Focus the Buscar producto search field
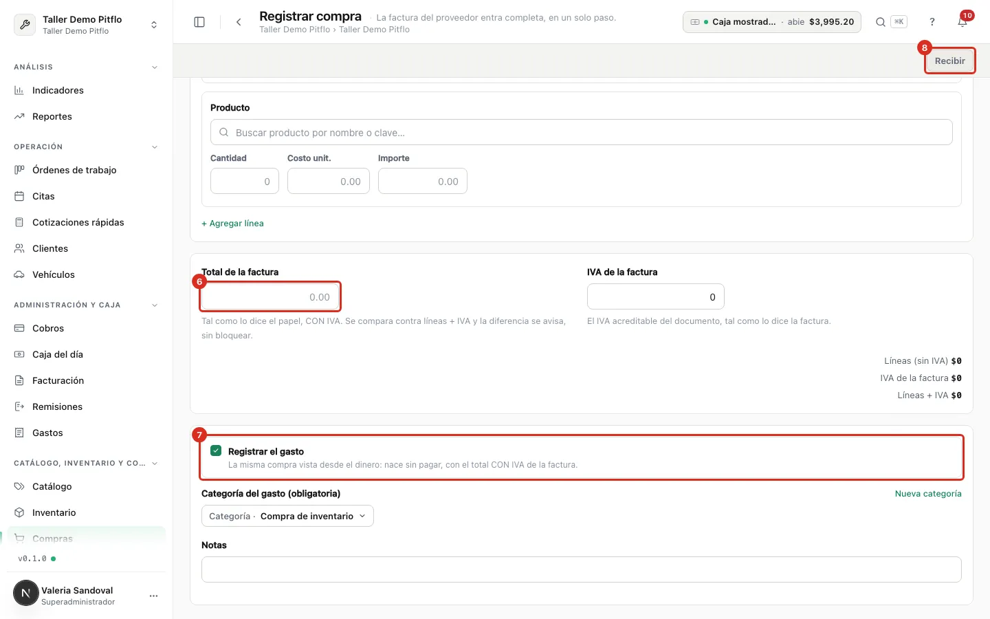 tap(582, 132)
